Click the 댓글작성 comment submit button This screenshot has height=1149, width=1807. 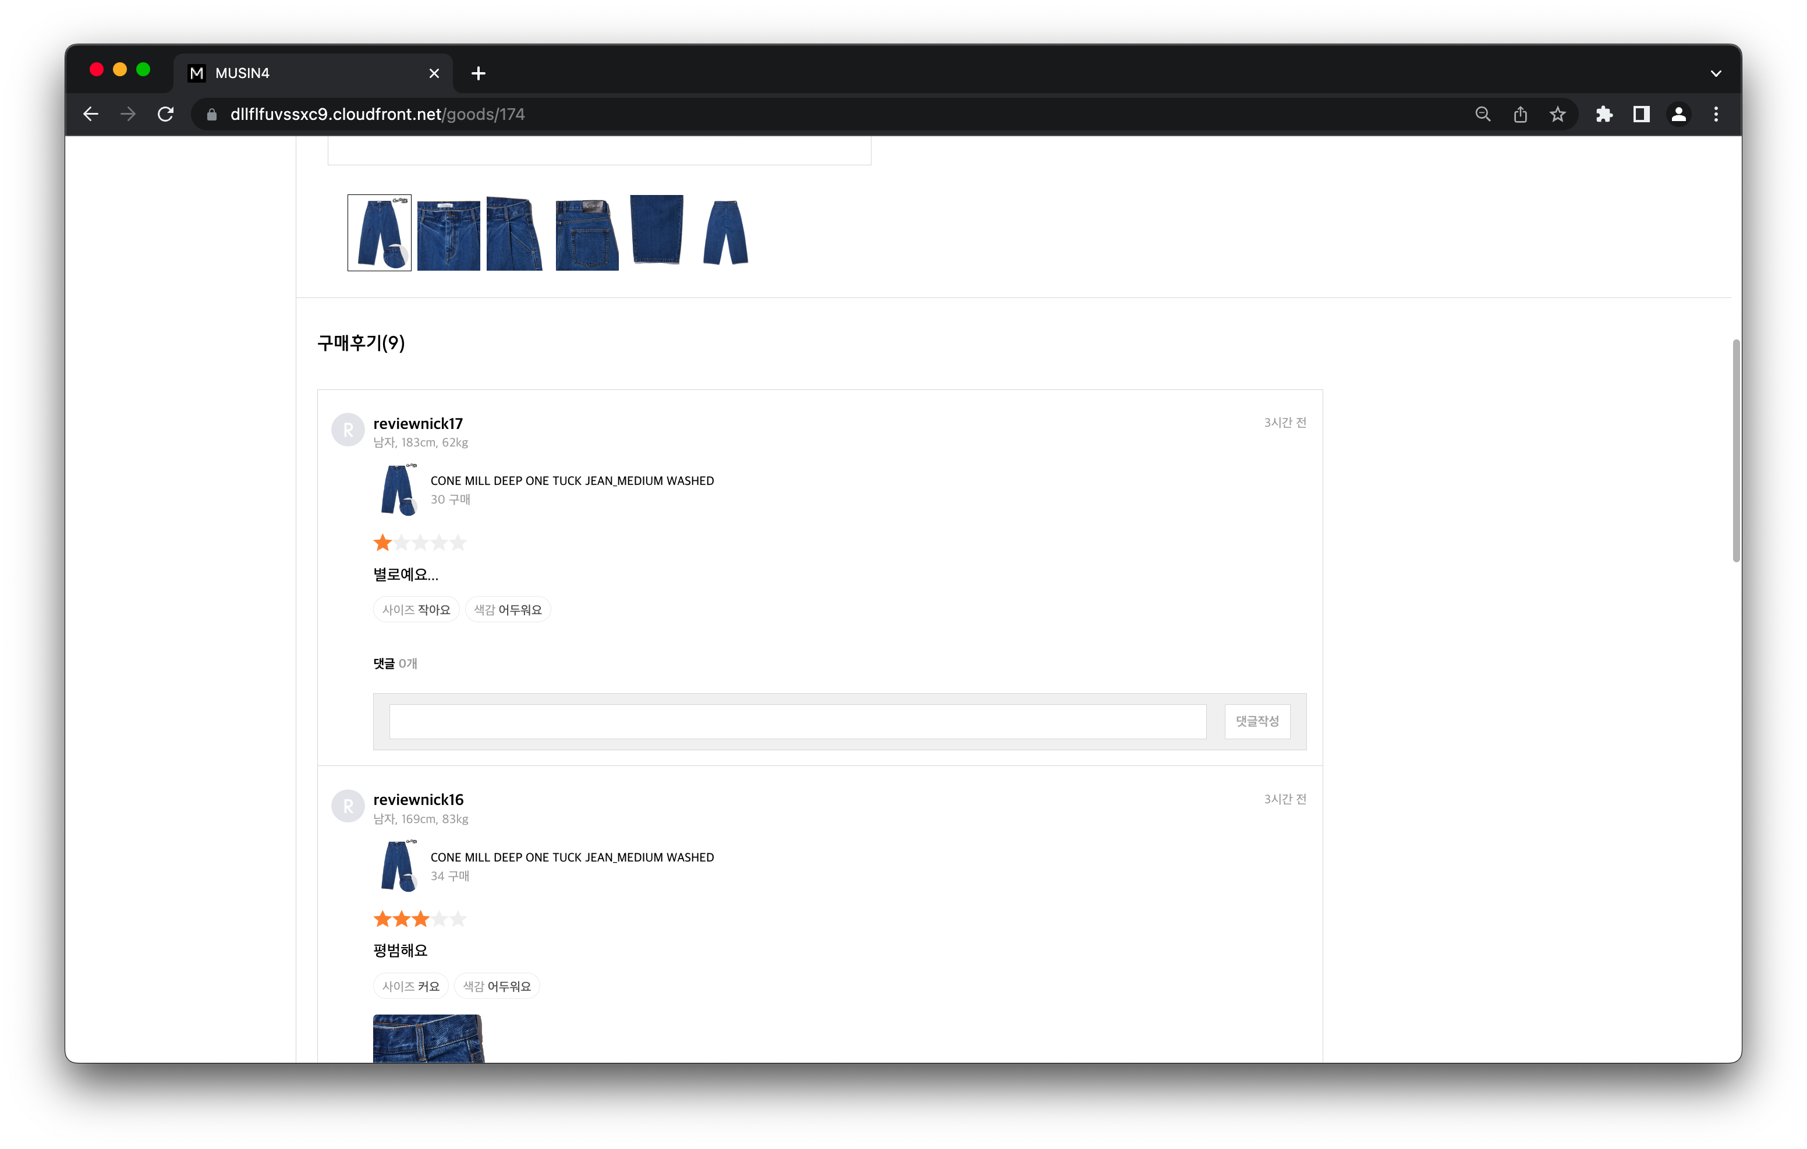[x=1257, y=721]
